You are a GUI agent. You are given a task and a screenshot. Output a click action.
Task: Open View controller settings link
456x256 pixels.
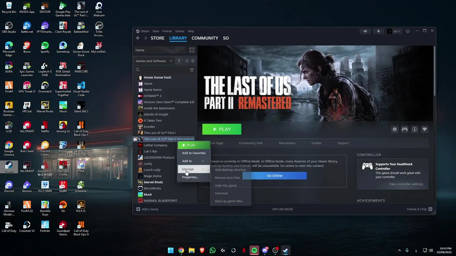tap(406, 184)
